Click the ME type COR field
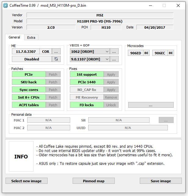188x196 pixels. pos(45,51)
